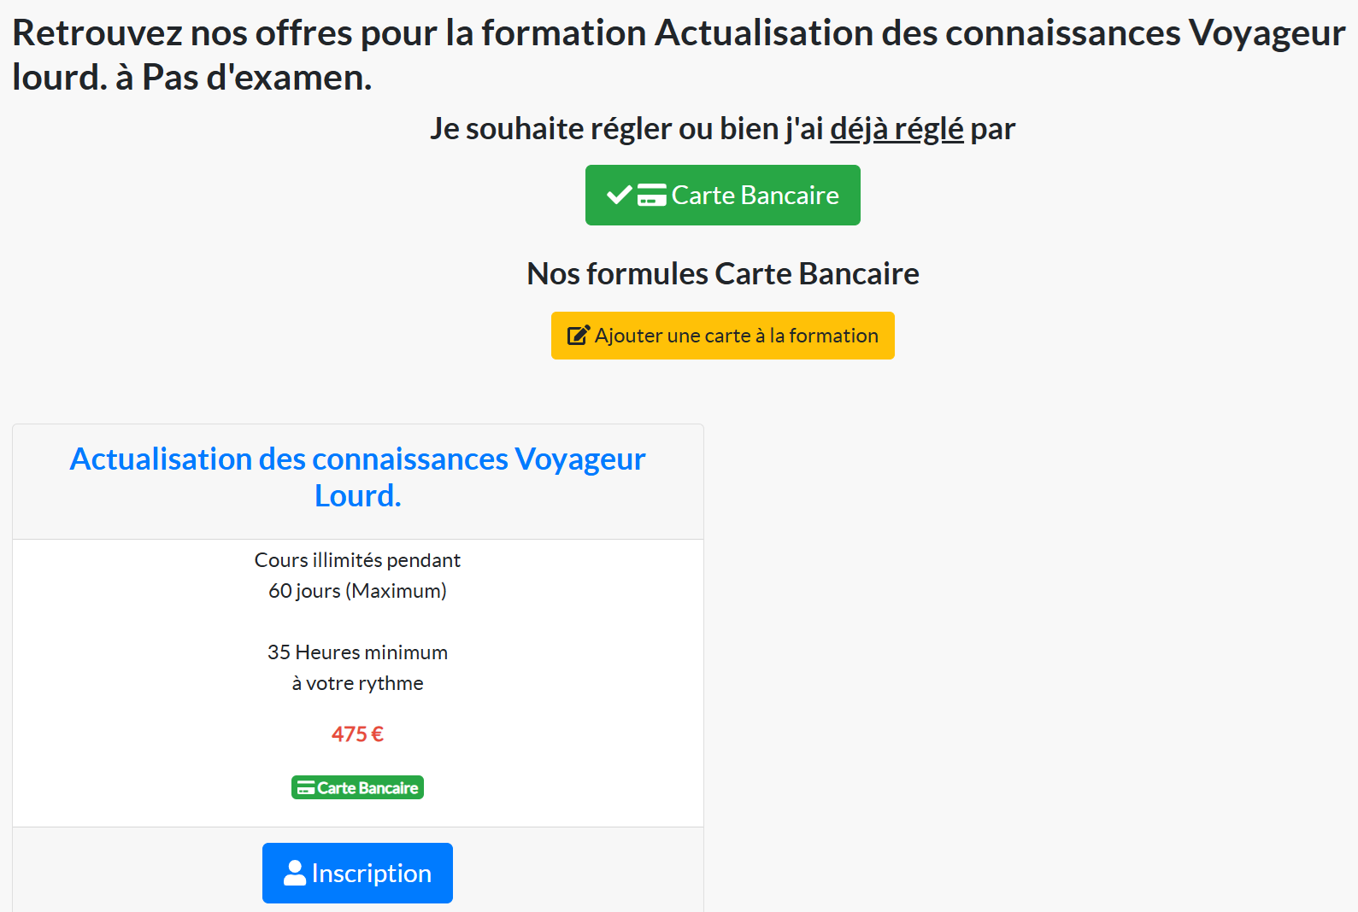The height and width of the screenshot is (912, 1358).
Task: Click the word par after déjà réglé
Action: (992, 129)
